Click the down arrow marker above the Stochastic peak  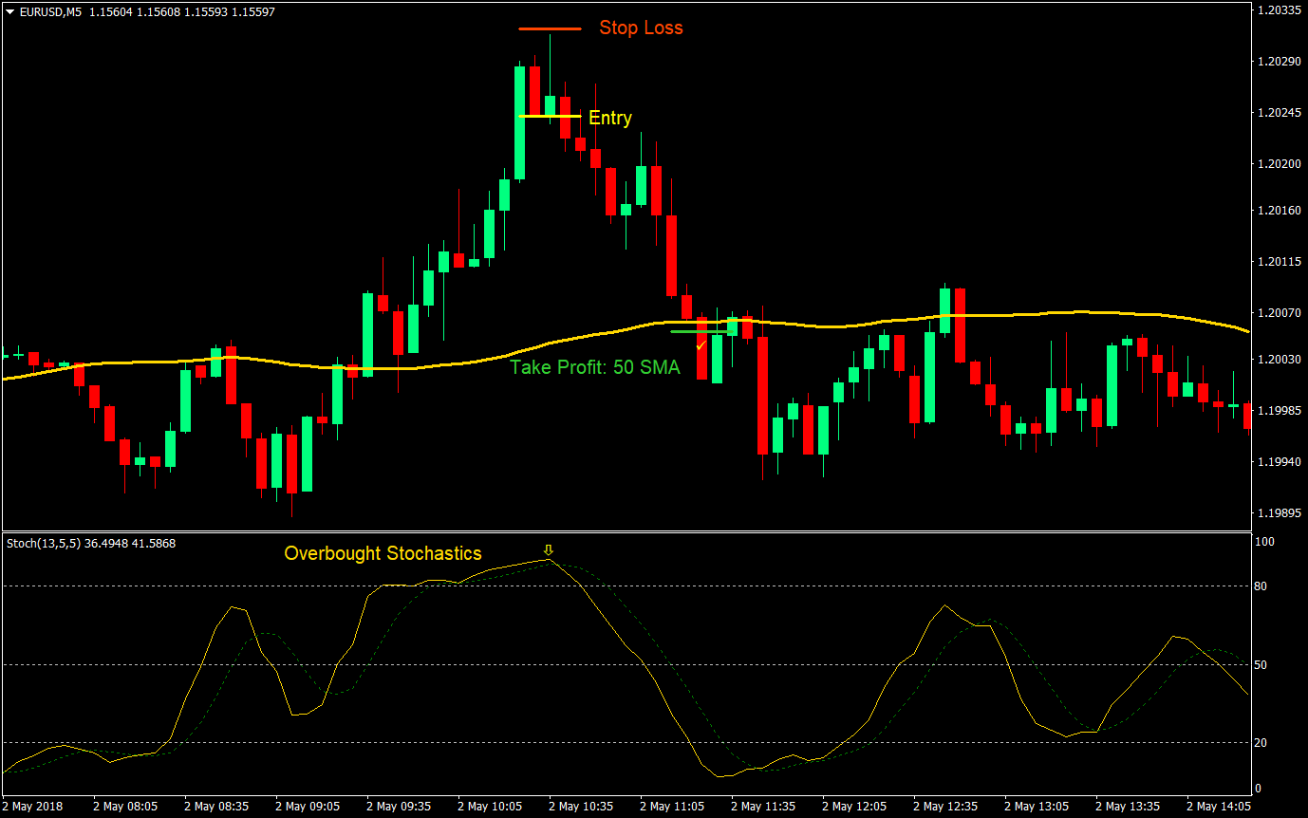(x=549, y=549)
